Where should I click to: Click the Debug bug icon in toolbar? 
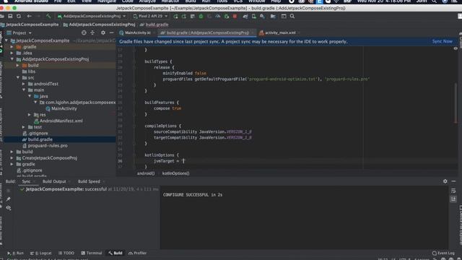[201, 16]
